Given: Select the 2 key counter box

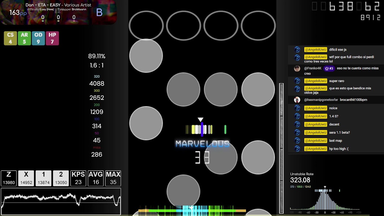Looking at the screenshot, I should (61, 178).
